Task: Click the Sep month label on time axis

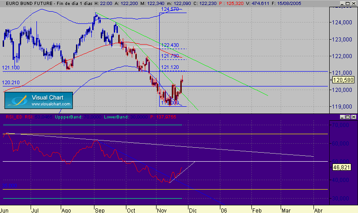Action: pos(99,210)
